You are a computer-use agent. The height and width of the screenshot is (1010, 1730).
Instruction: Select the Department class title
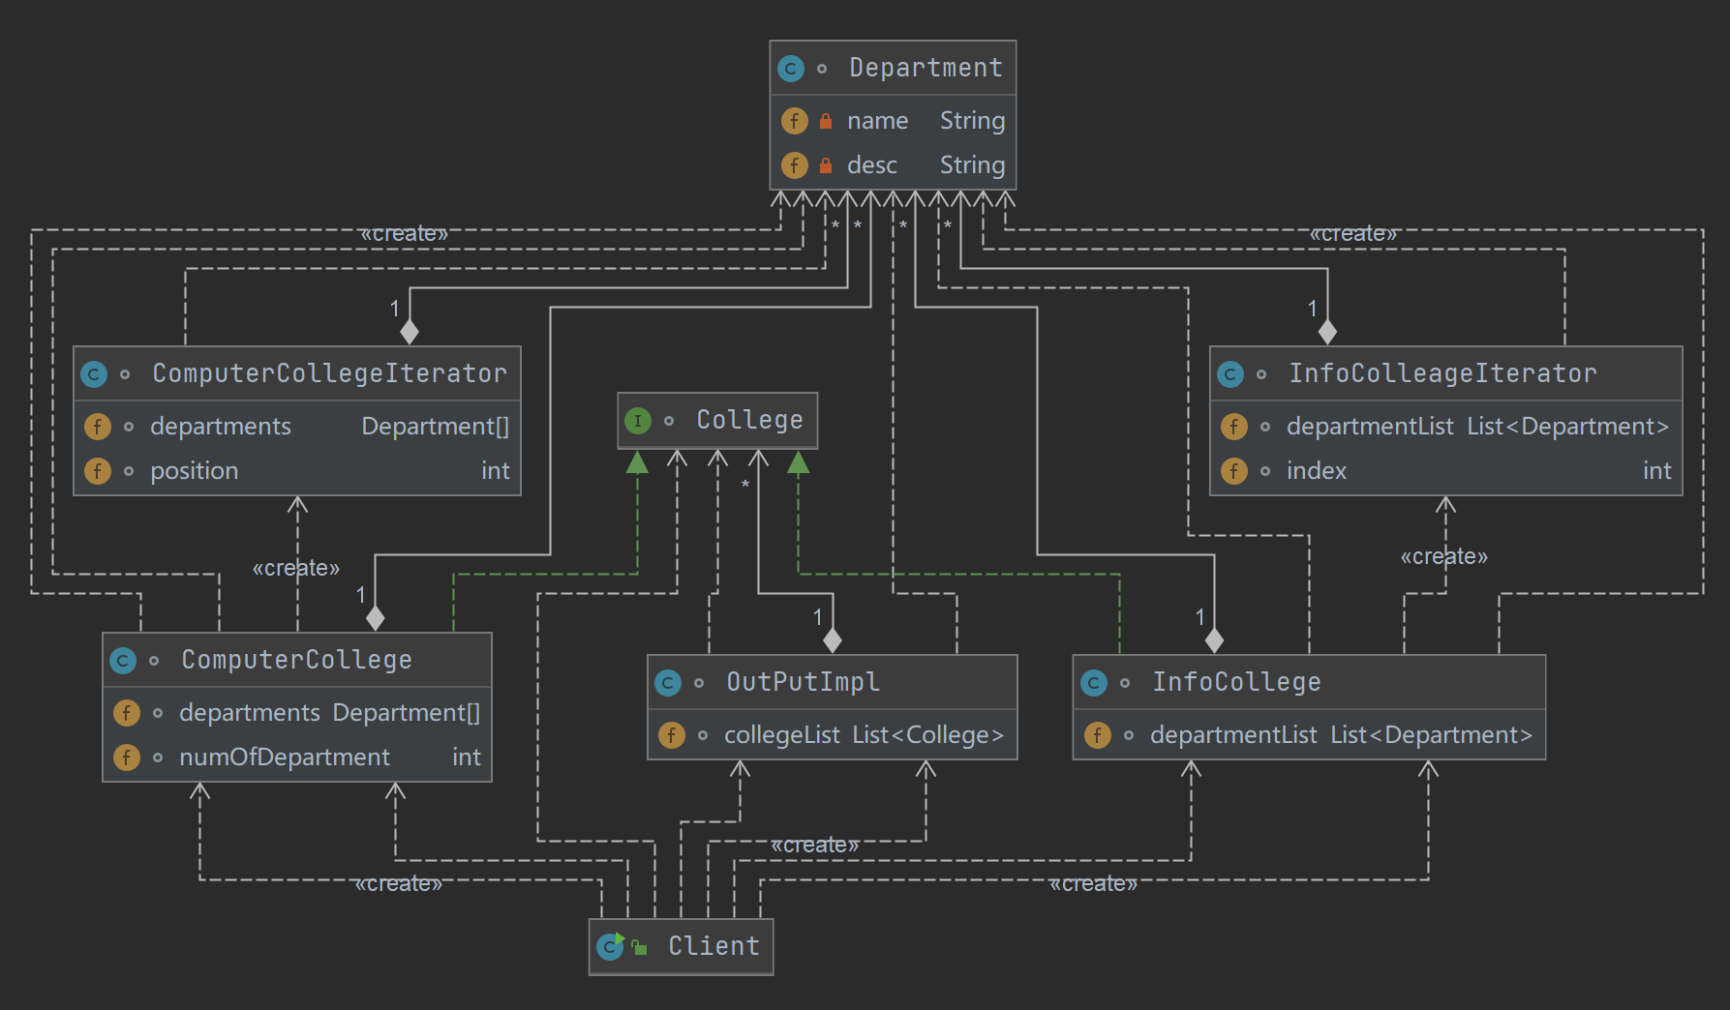tap(925, 68)
